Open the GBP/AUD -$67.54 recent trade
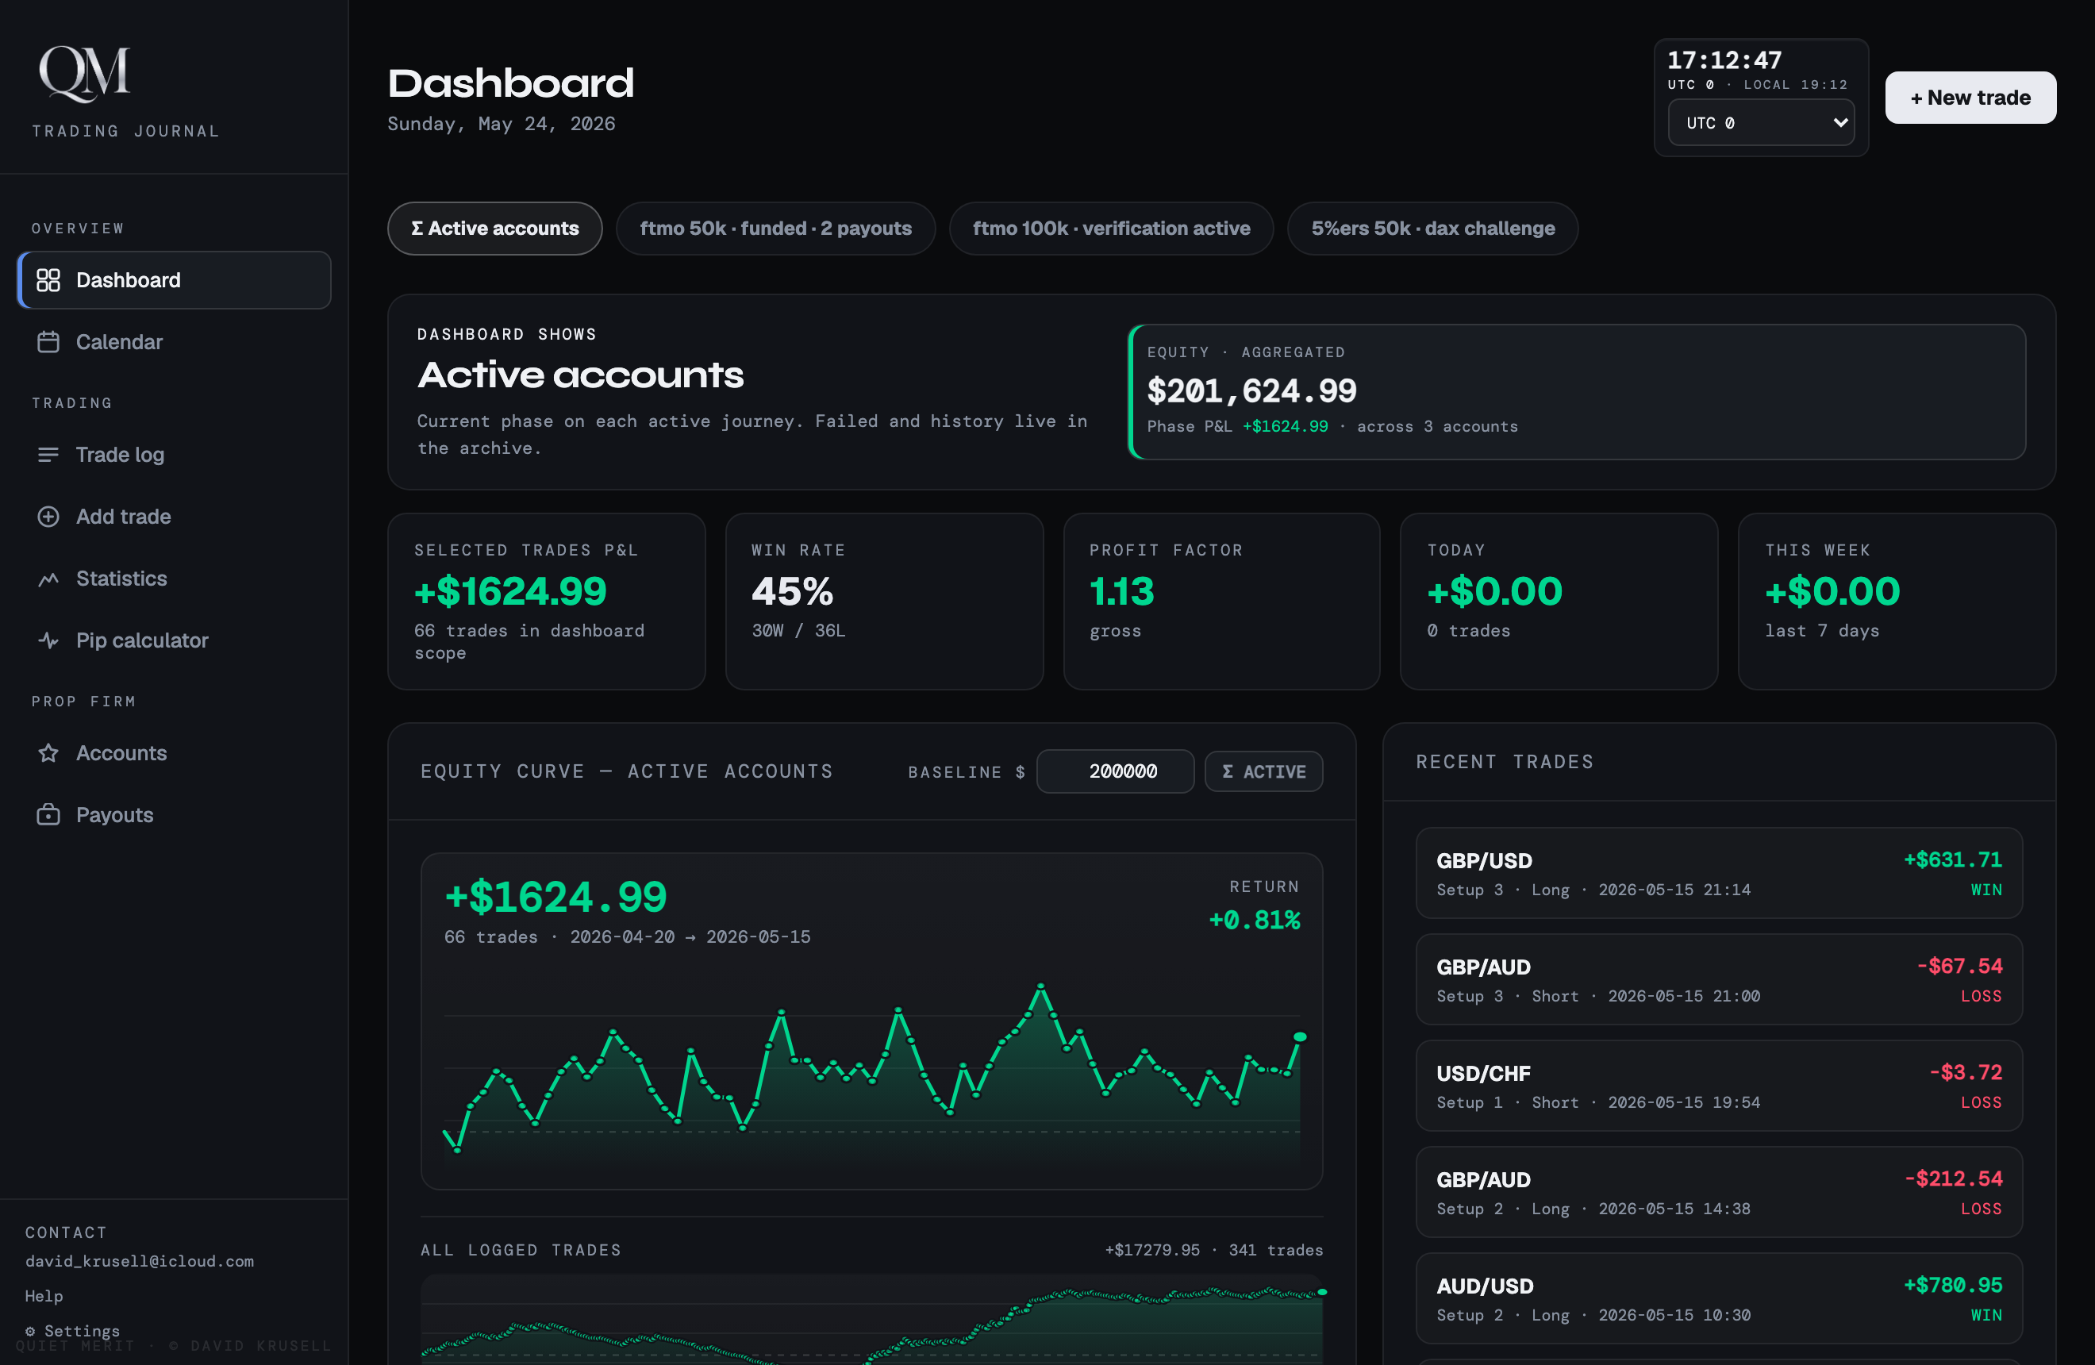The width and height of the screenshot is (2095, 1365). tap(1718, 979)
